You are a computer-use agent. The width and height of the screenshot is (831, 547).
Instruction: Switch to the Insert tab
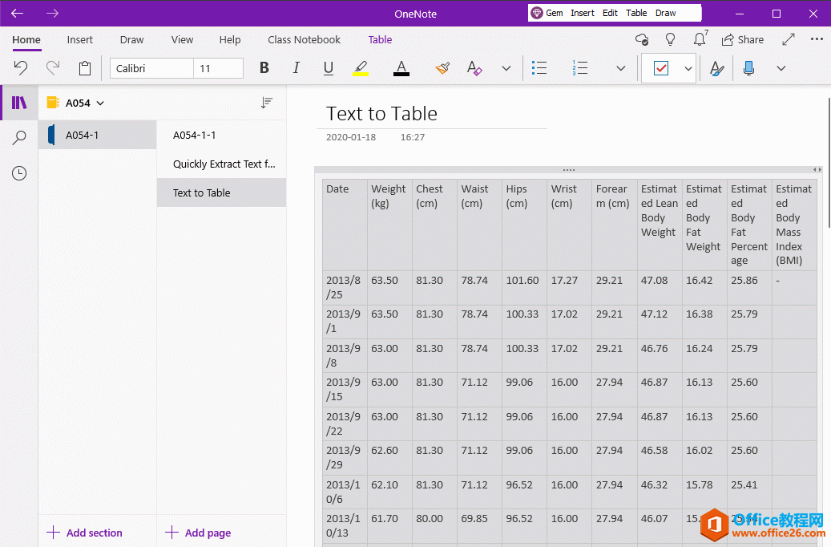click(79, 39)
